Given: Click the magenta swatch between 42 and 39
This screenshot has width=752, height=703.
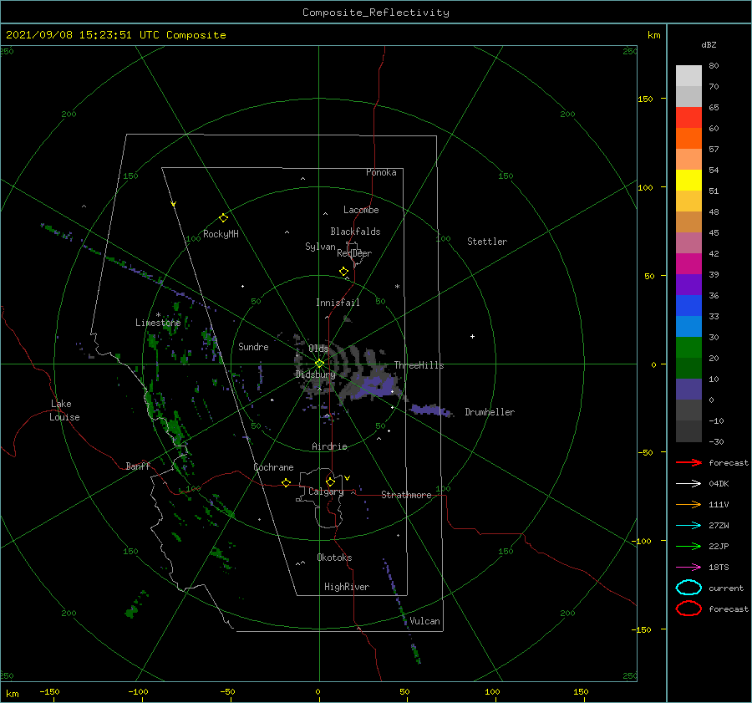Looking at the screenshot, I should [688, 264].
